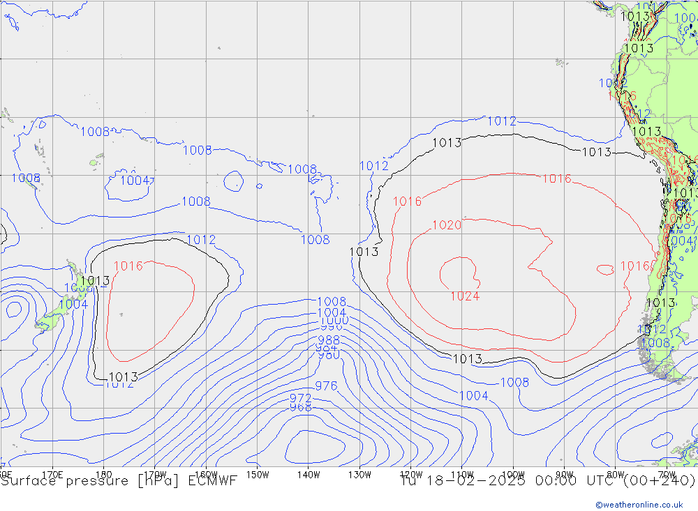Open the weatheronline.co.uk copyright link
This screenshot has width=698, height=511.
[639, 505]
